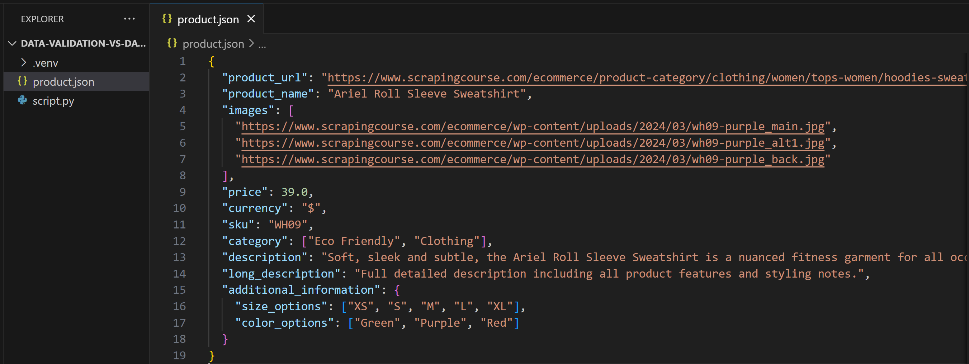Click line number 9 next to price
This screenshot has width=969, height=364.
click(183, 192)
